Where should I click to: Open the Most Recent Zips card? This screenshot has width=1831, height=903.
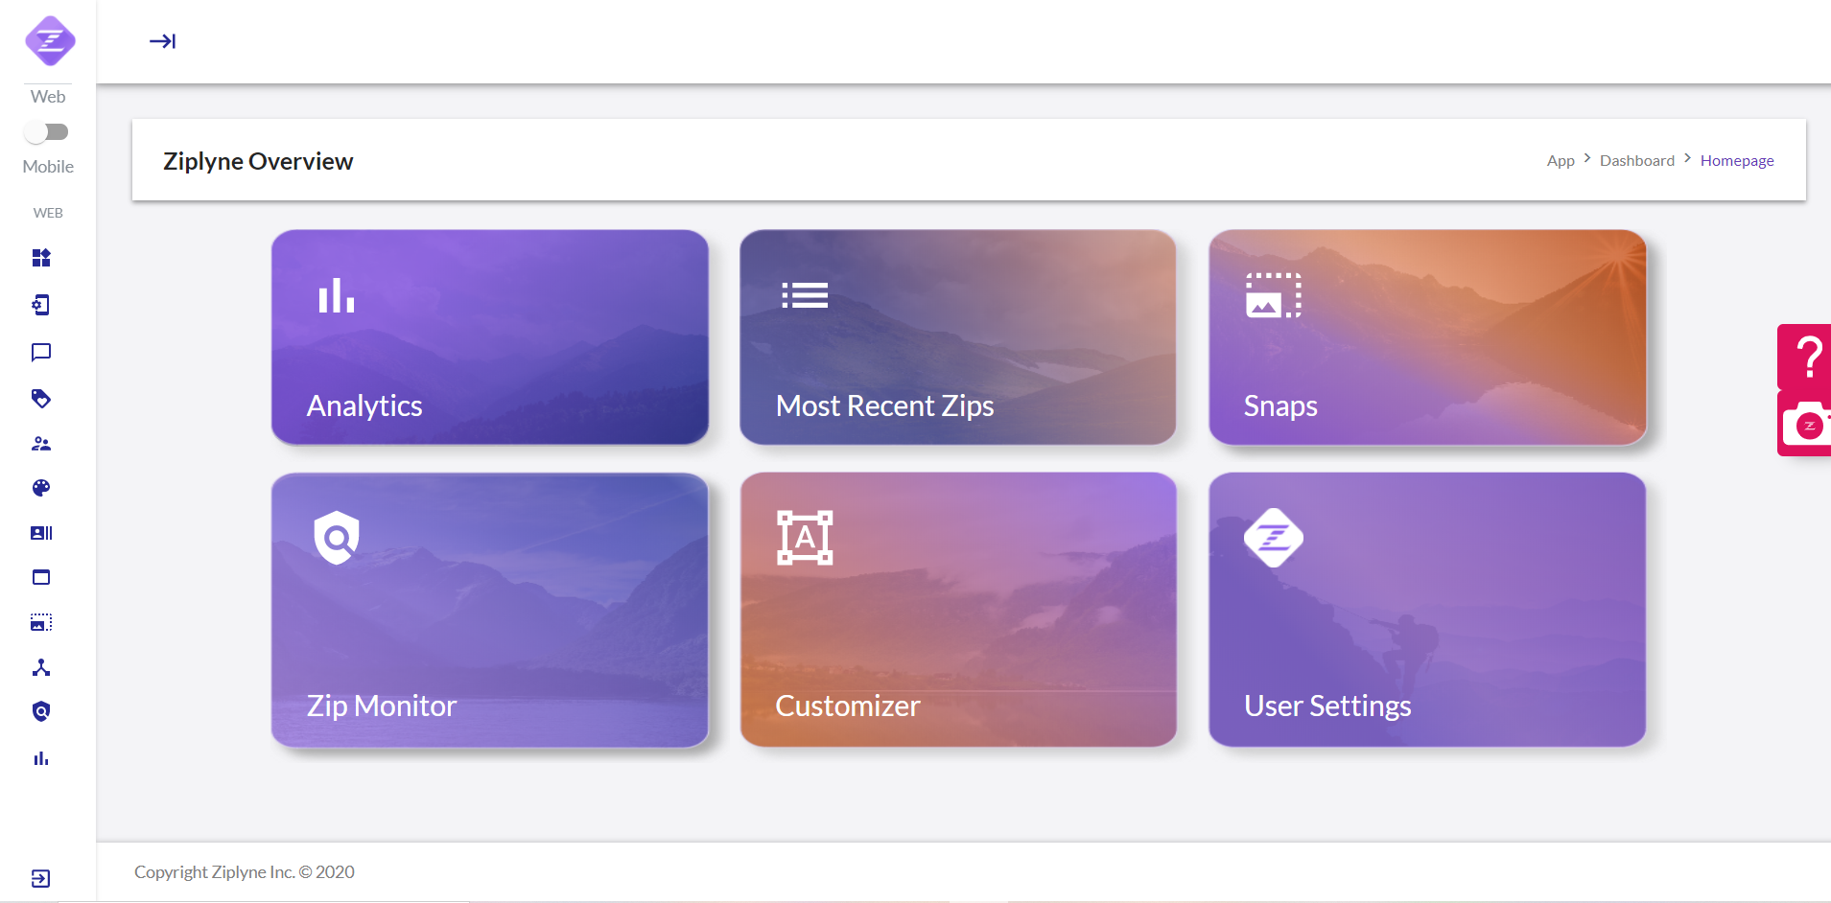(958, 336)
